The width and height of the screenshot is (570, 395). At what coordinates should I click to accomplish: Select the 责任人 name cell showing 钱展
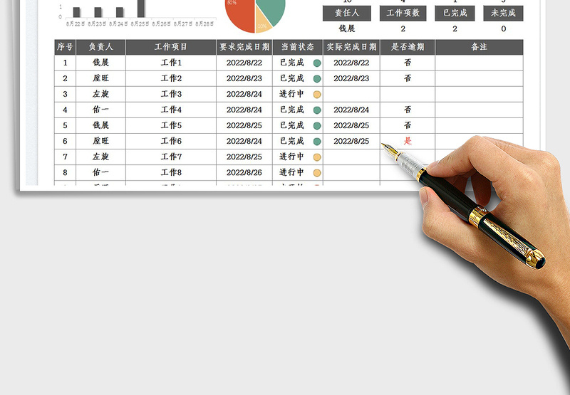(x=346, y=28)
